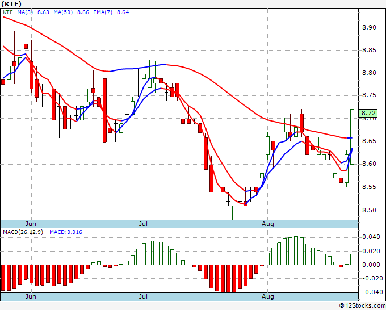Select the KTF ticker legend label
The image size is (386, 310).
(7, 12)
